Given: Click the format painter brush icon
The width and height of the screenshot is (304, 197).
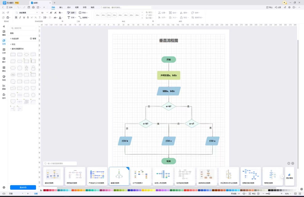Looking at the screenshot, I should 8,13.
